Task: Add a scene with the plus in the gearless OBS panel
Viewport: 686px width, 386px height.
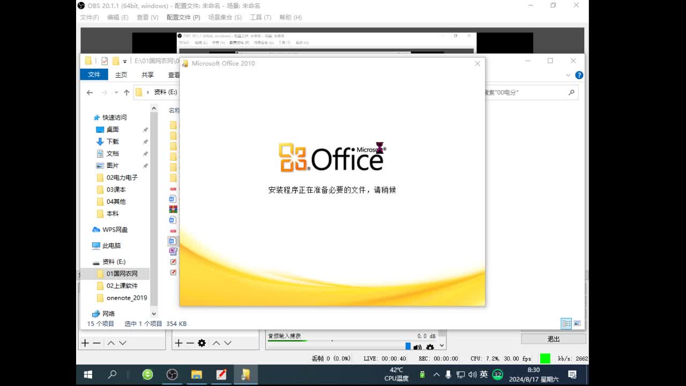Action: pyautogui.click(x=85, y=343)
